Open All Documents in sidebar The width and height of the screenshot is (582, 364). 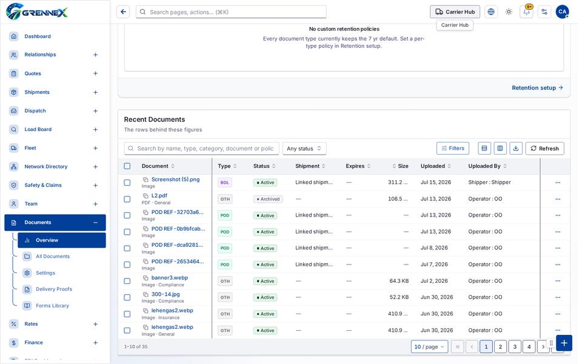click(53, 256)
